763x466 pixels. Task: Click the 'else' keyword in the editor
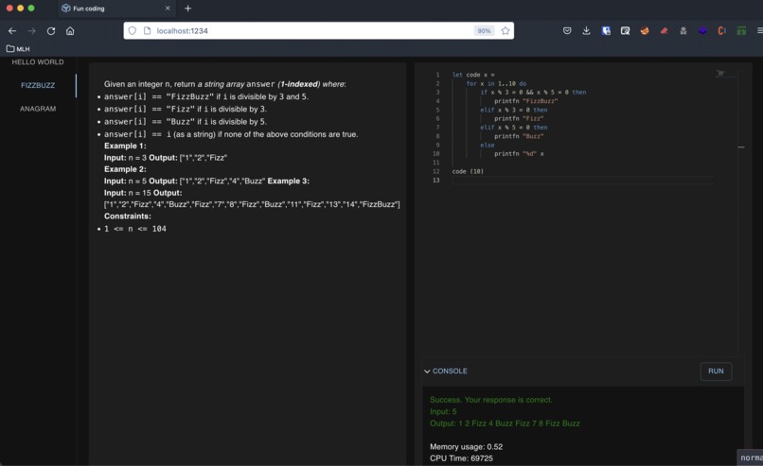point(488,145)
